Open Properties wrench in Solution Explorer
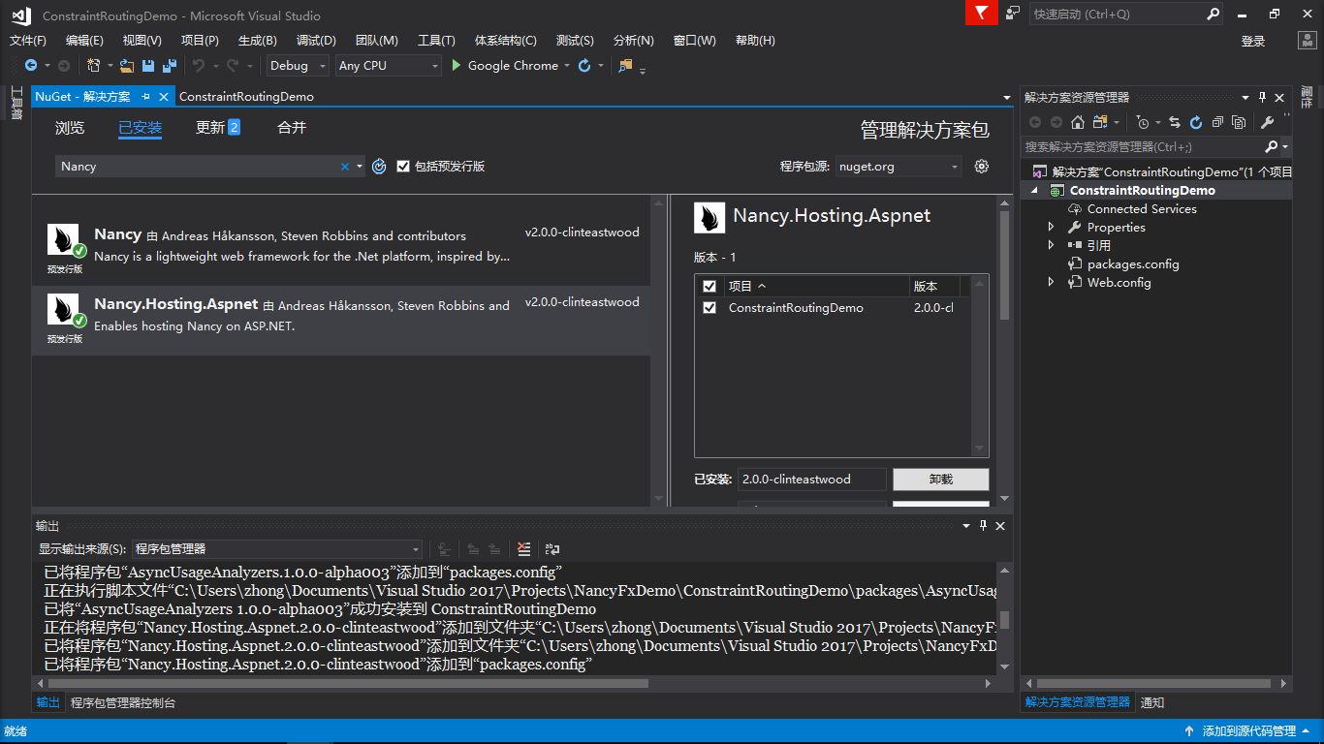The image size is (1324, 744). click(x=1267, y=122)
